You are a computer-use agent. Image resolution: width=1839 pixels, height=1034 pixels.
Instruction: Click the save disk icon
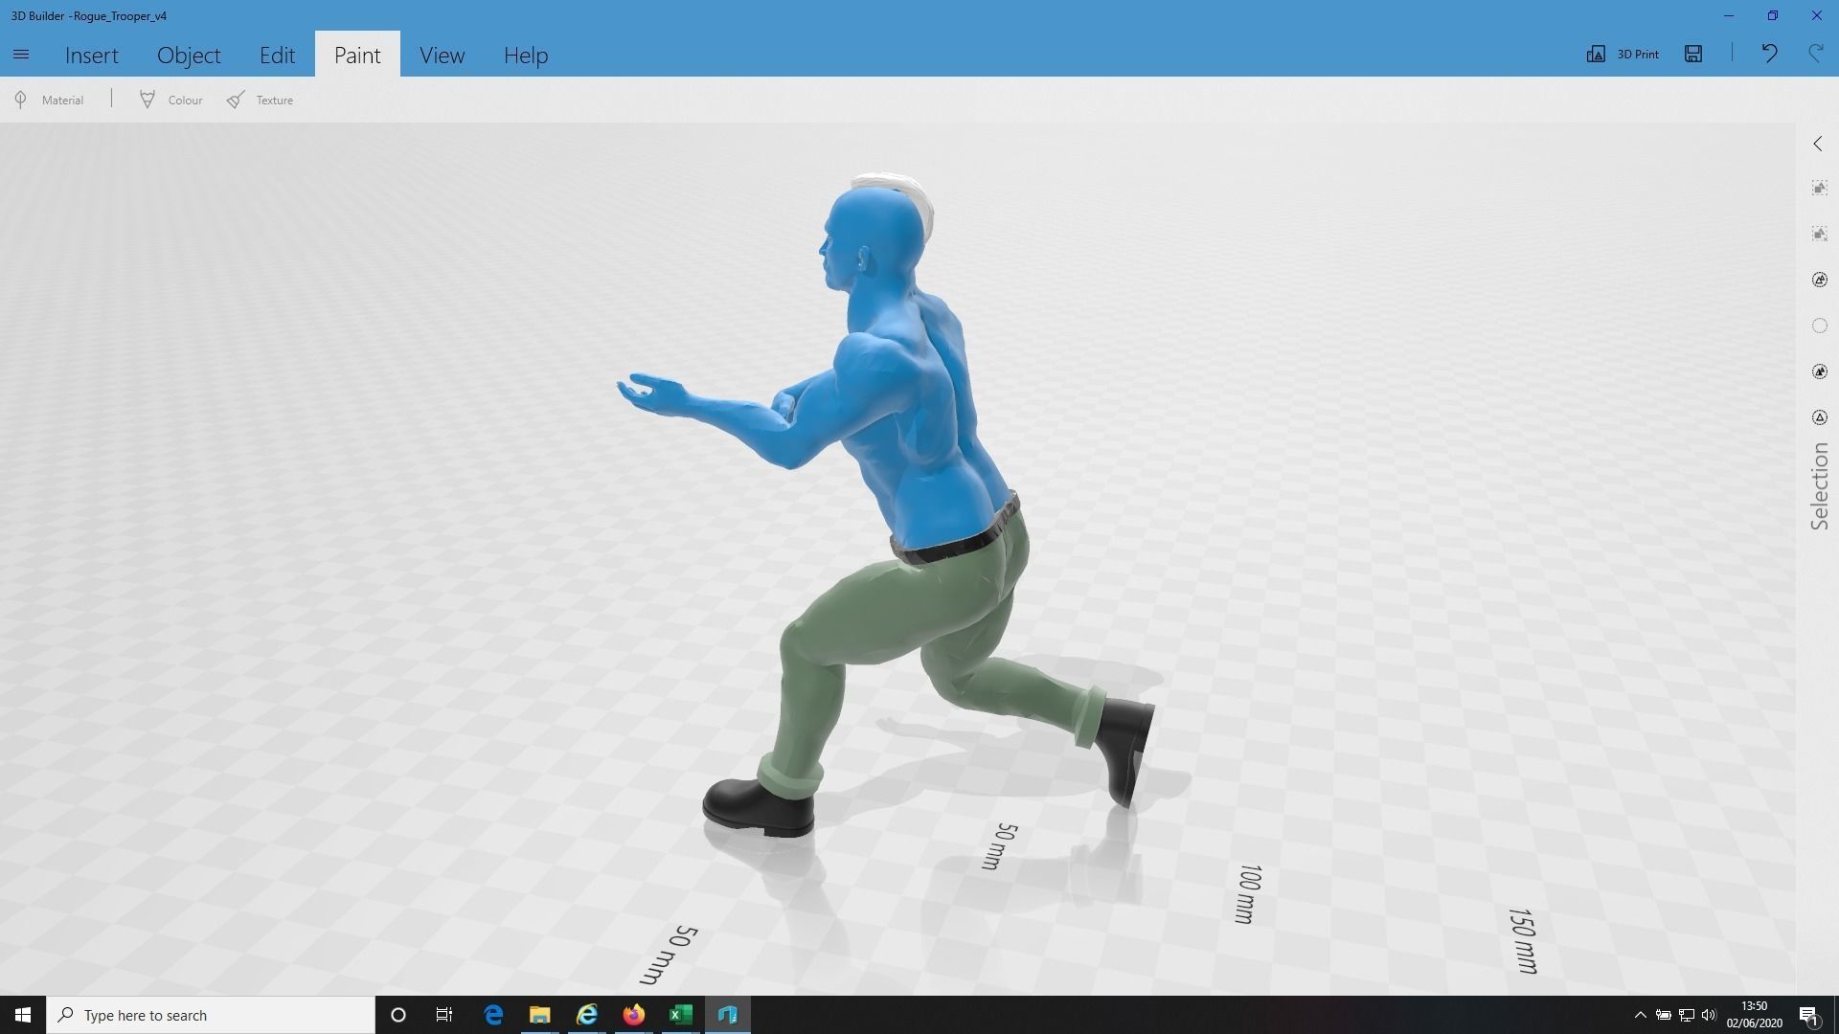pos(1693,54)
